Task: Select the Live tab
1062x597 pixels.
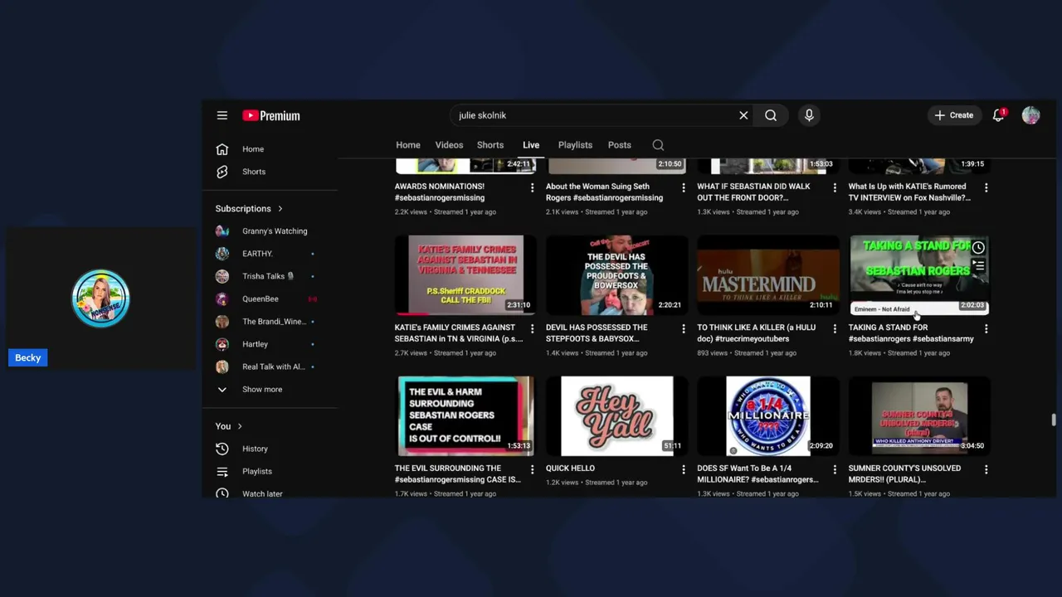Action: (531, 145)
